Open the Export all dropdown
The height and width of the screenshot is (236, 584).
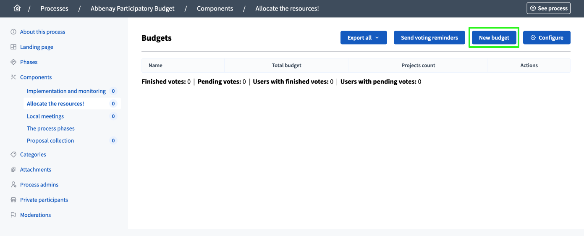click(x=364, y=38)
